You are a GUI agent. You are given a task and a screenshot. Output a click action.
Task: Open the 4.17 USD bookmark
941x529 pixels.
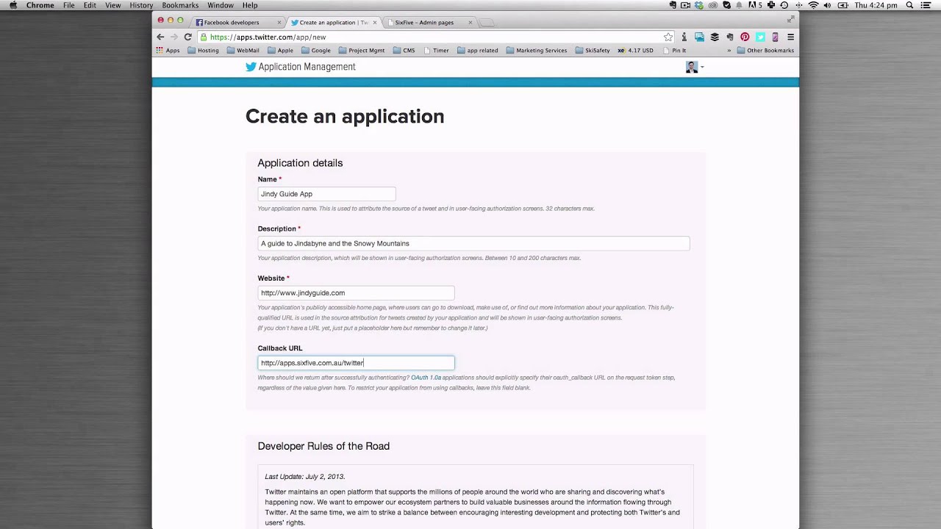[635, 51]
